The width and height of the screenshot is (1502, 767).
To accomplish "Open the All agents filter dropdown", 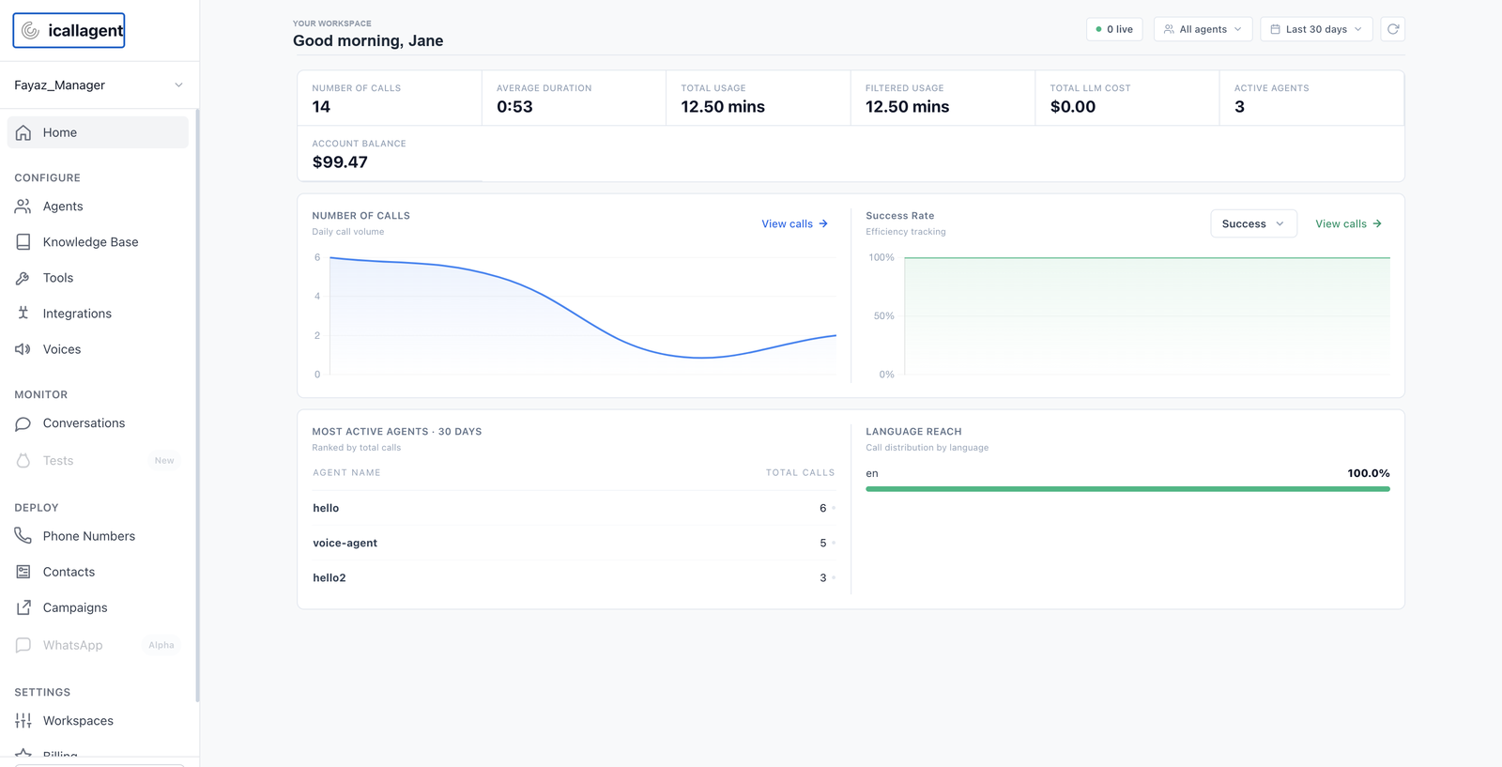I will click(1203, 29).
